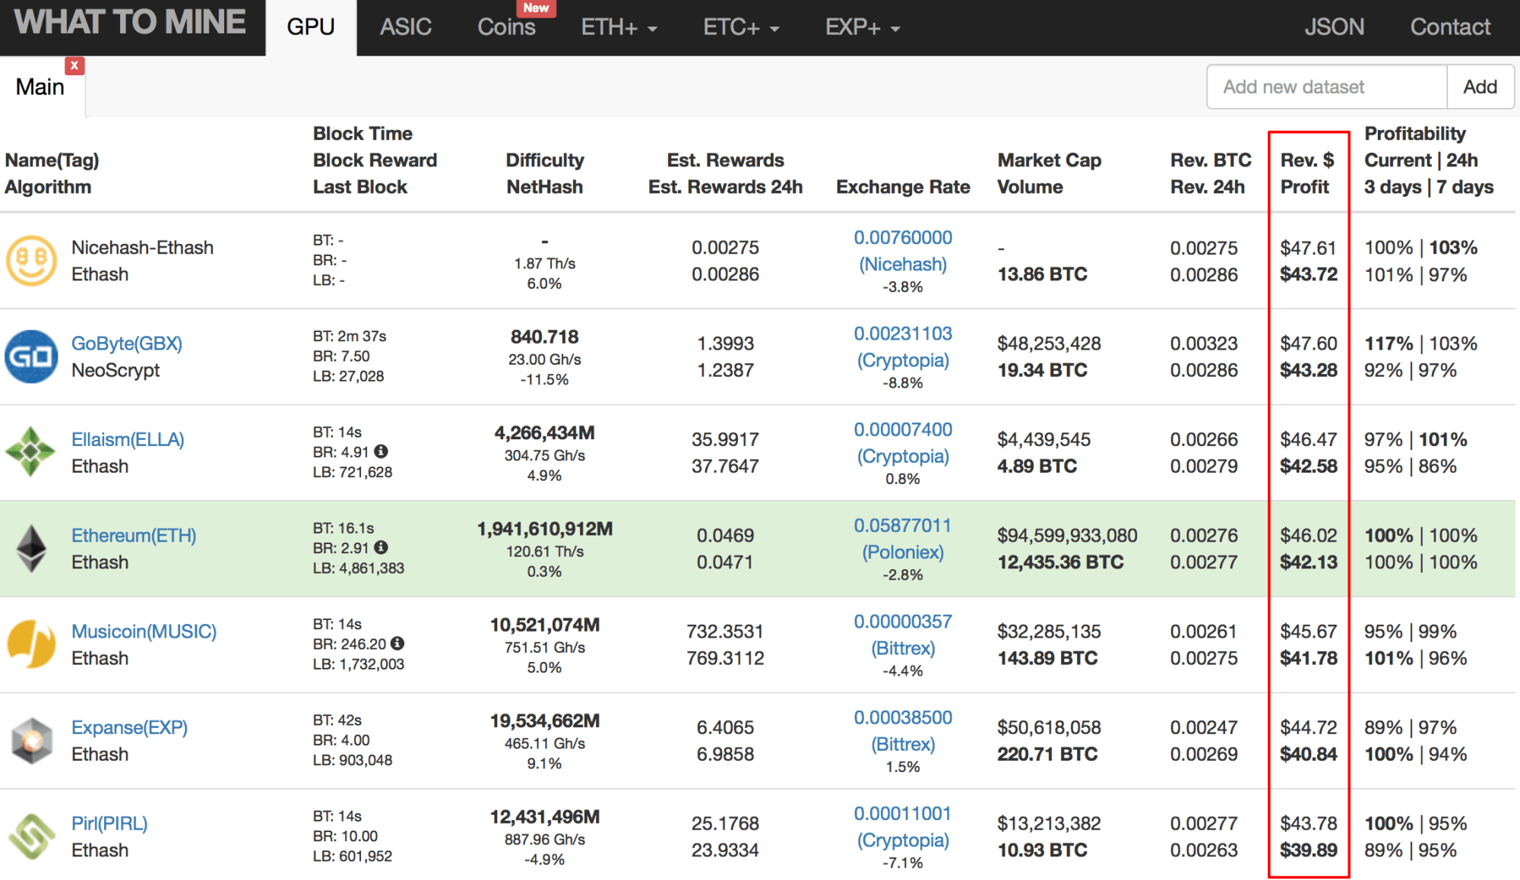This screenshot has height=880, width=1520.
Task: Open Expanse Bittrex rate 0.00038500 link
Action: click(x=903, y=717)
